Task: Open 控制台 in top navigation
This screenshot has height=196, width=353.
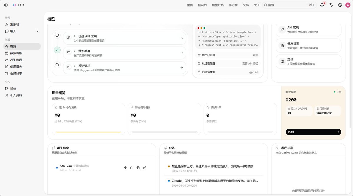Action: point(202,5)
